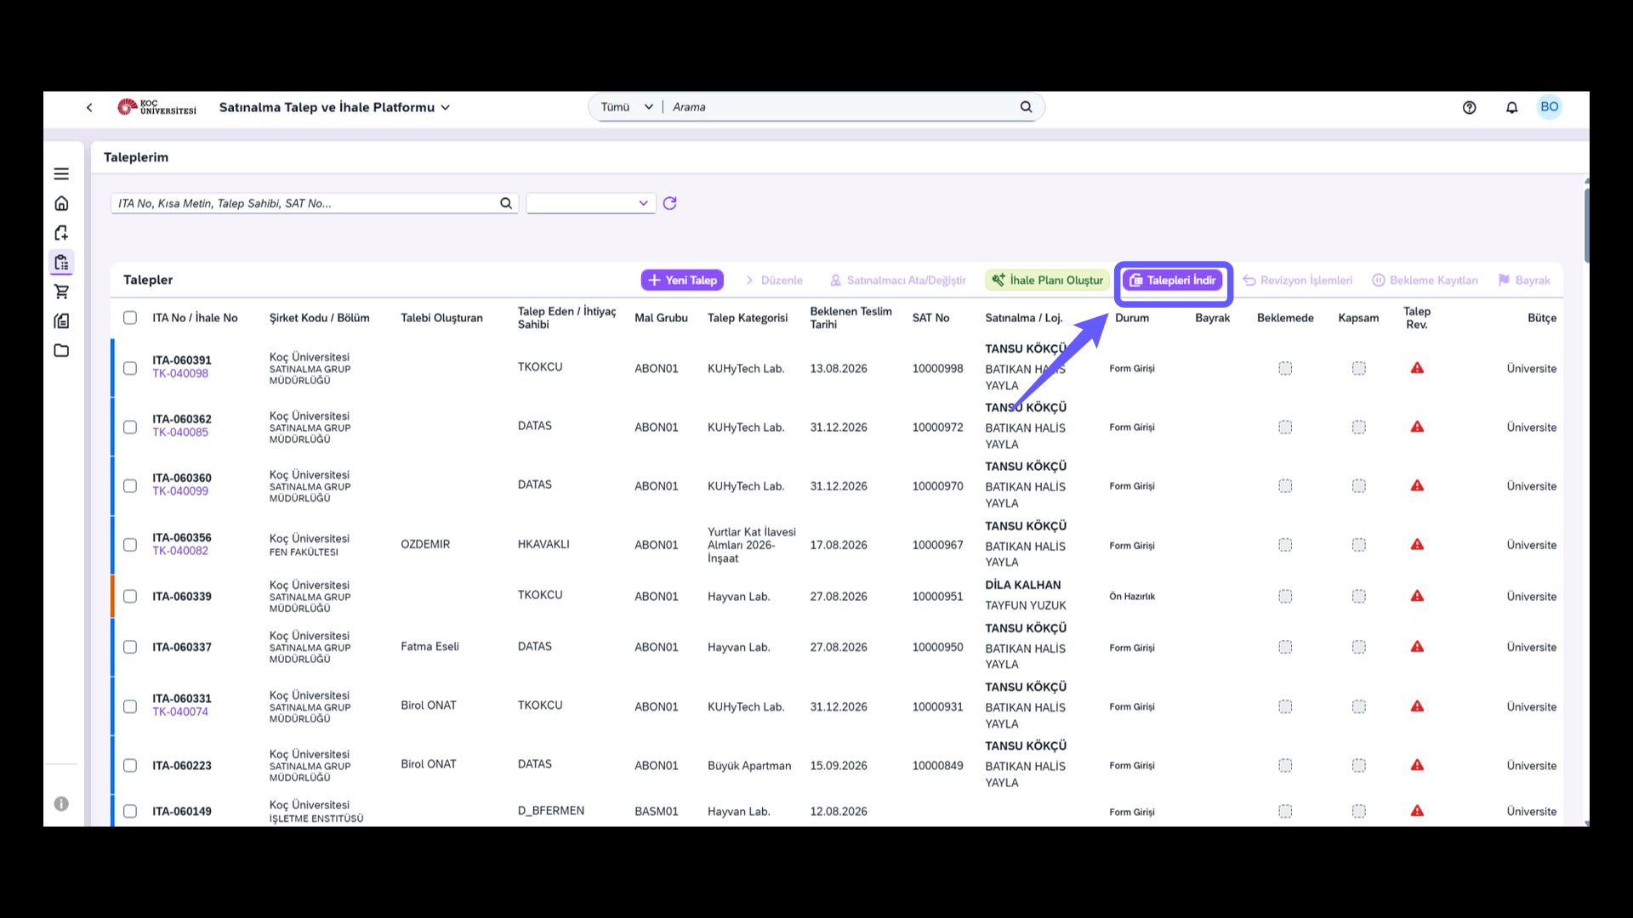Click the Düzenle toolbar button
The width and height of the screenshot is (1633, 918).
coord(773,280)
